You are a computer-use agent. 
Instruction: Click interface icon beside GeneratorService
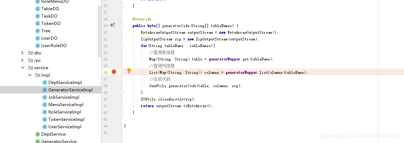click(38, 142)
